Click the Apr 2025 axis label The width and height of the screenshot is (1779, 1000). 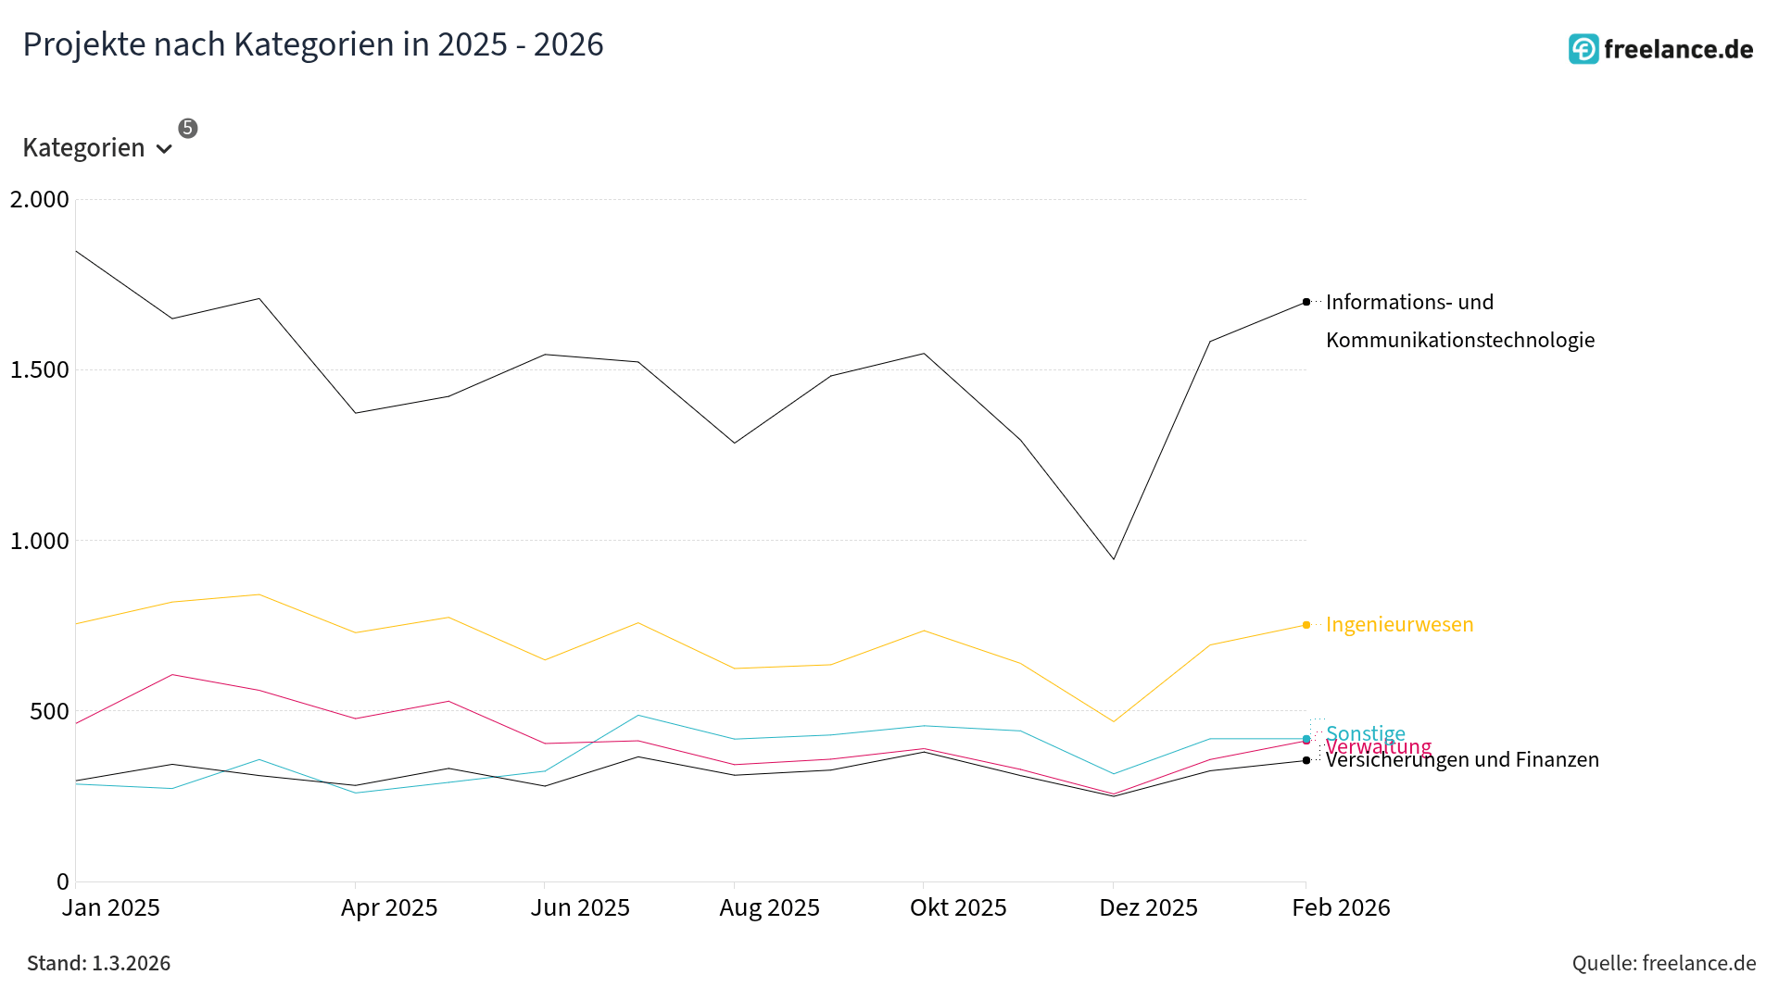(x=389, y=907)
